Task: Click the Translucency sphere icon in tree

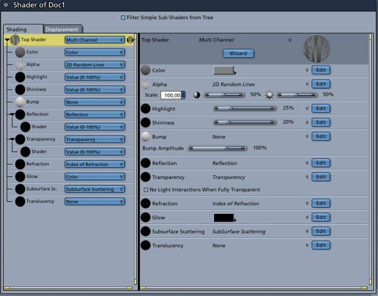Action: [20, 201]
